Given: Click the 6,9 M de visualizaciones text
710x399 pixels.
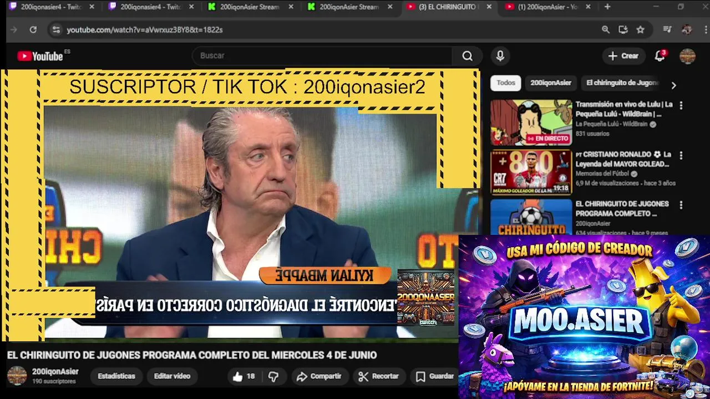Looking at the screenshot, I should point(607,183).
